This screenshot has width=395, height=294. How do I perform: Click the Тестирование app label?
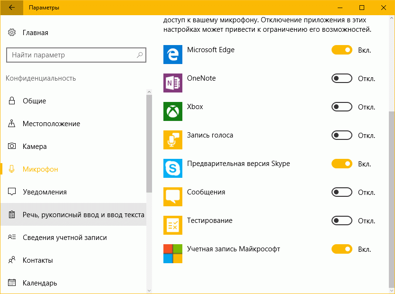tap(210, 220)
